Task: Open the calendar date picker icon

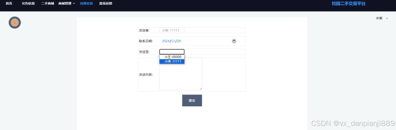Action: tap(234, 41)
